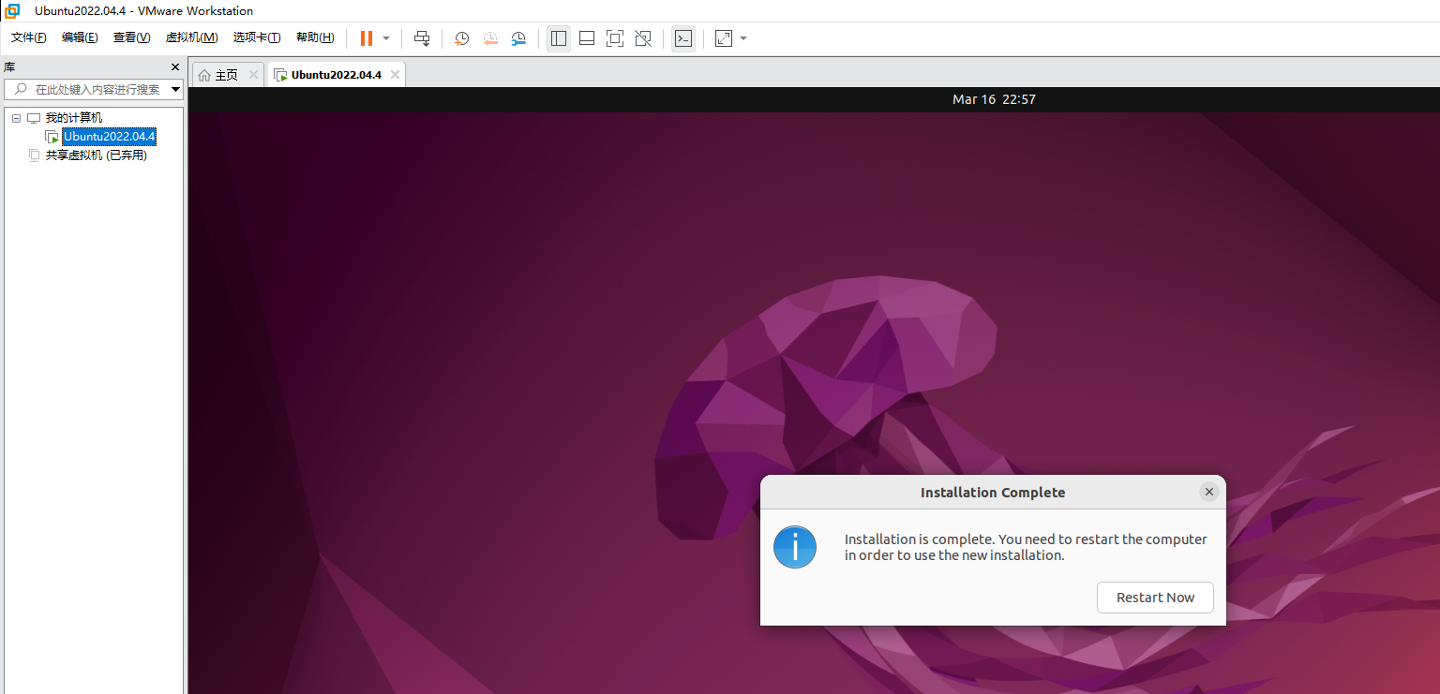Screen dimensions: 1440x694
Task: Close the 库 library panel
Action: pyautogui.click(x=174, y=67)
